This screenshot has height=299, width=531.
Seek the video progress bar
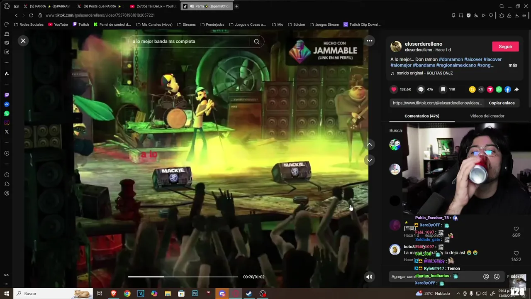pyautogui.click(x=183, y=277)
